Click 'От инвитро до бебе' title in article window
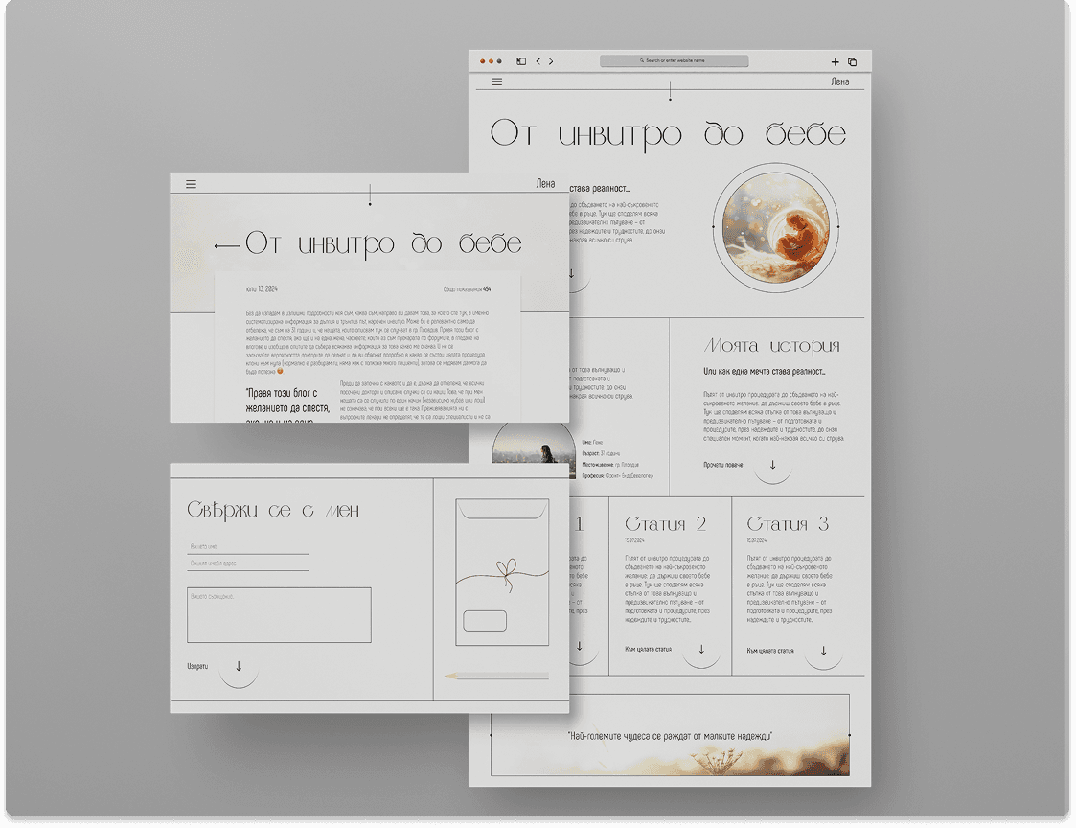The height and width of the screenshot is (828, 1076). point(383,243)
